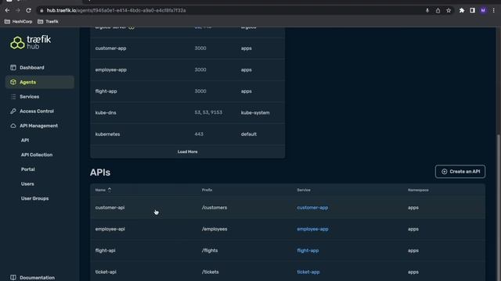This screenshot has height=281, width=501.
Task: Open Portal submenu item
Action: [28, 169]
